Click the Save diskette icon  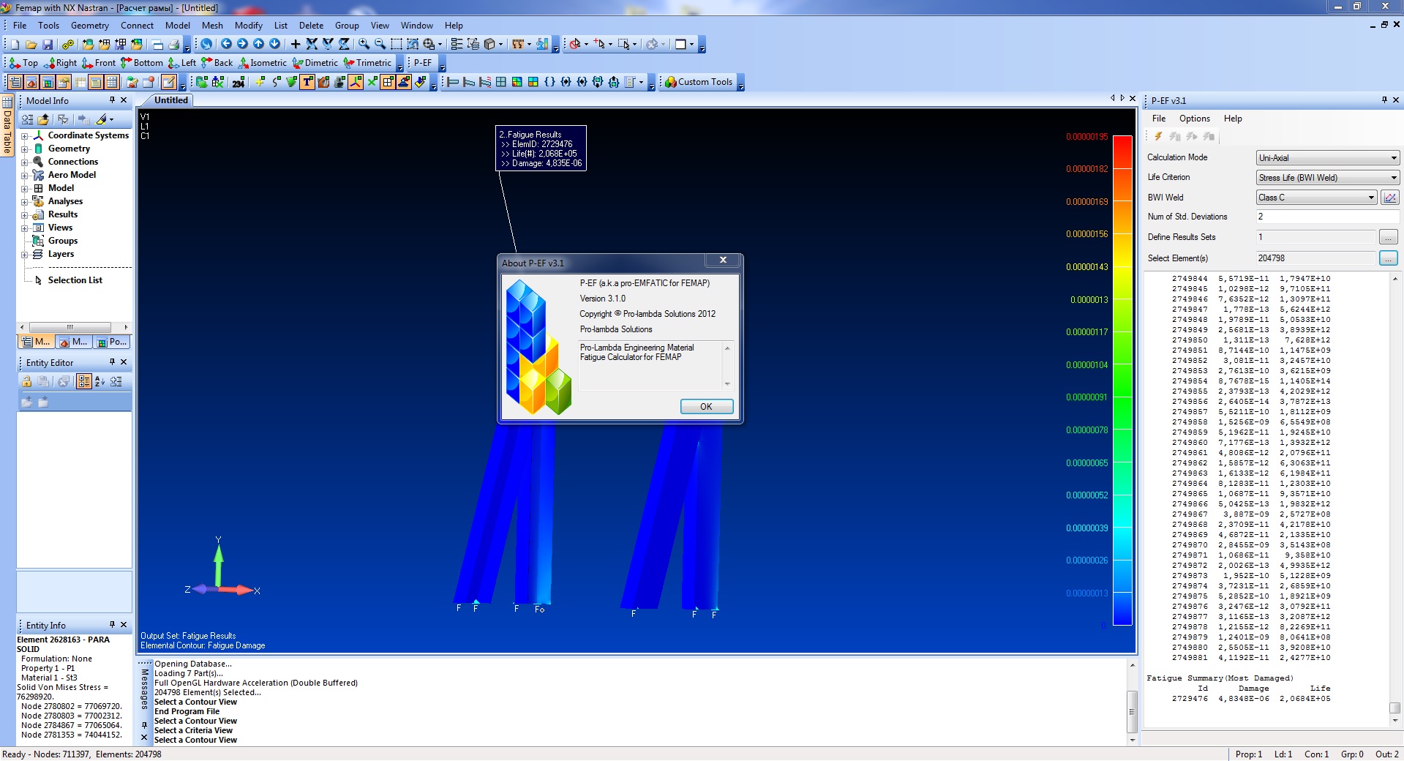tap(48, 45)
